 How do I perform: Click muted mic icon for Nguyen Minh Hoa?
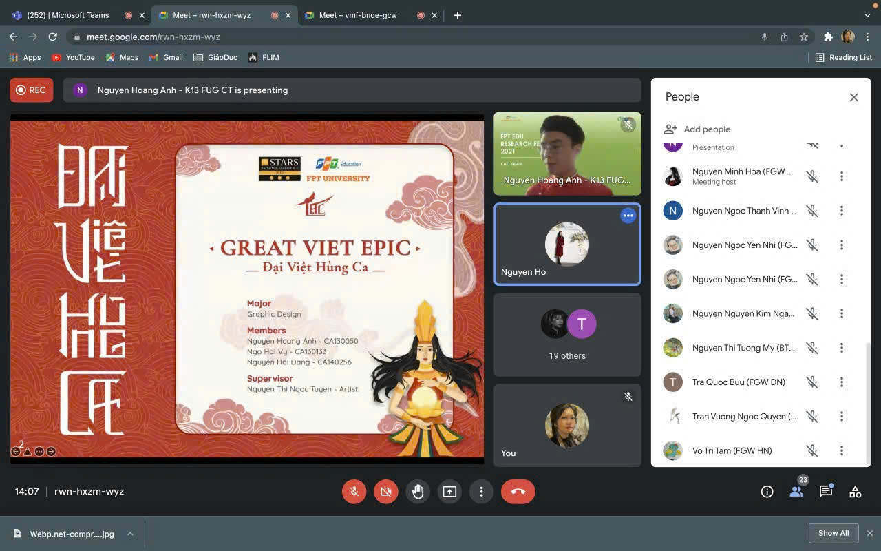[812, 176]
